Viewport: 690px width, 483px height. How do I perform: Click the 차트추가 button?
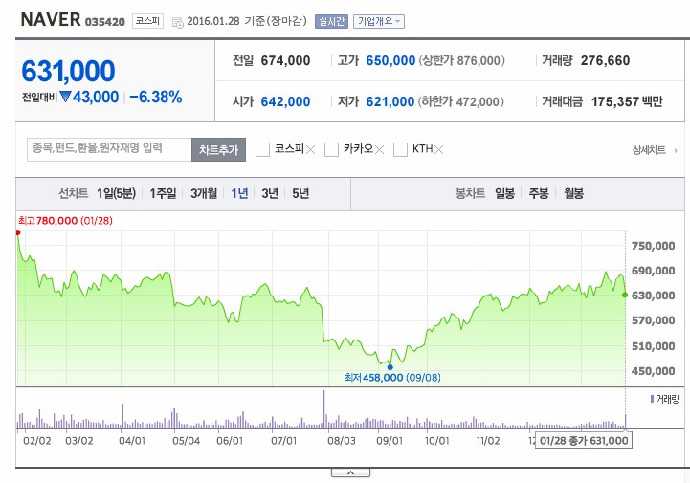point(219,149)
